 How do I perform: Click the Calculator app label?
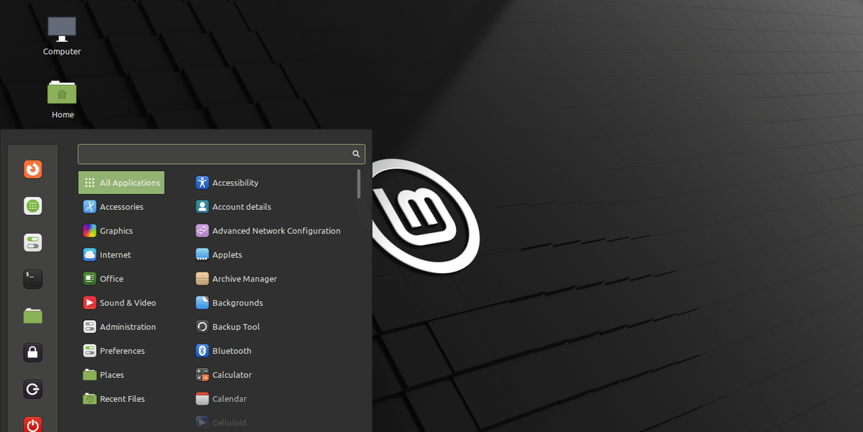(x=232, y=374)
